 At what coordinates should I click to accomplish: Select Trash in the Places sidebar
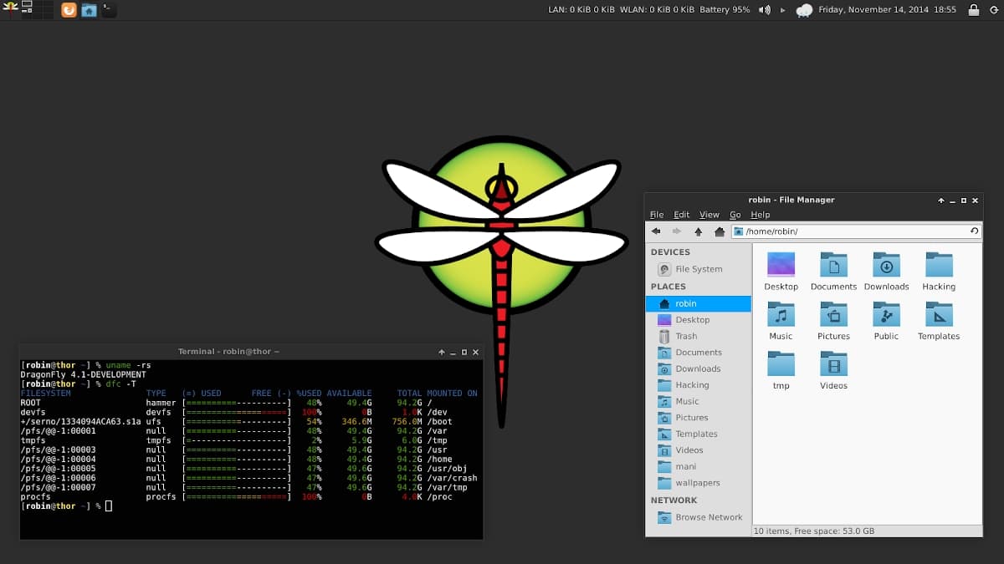point(686,336)
